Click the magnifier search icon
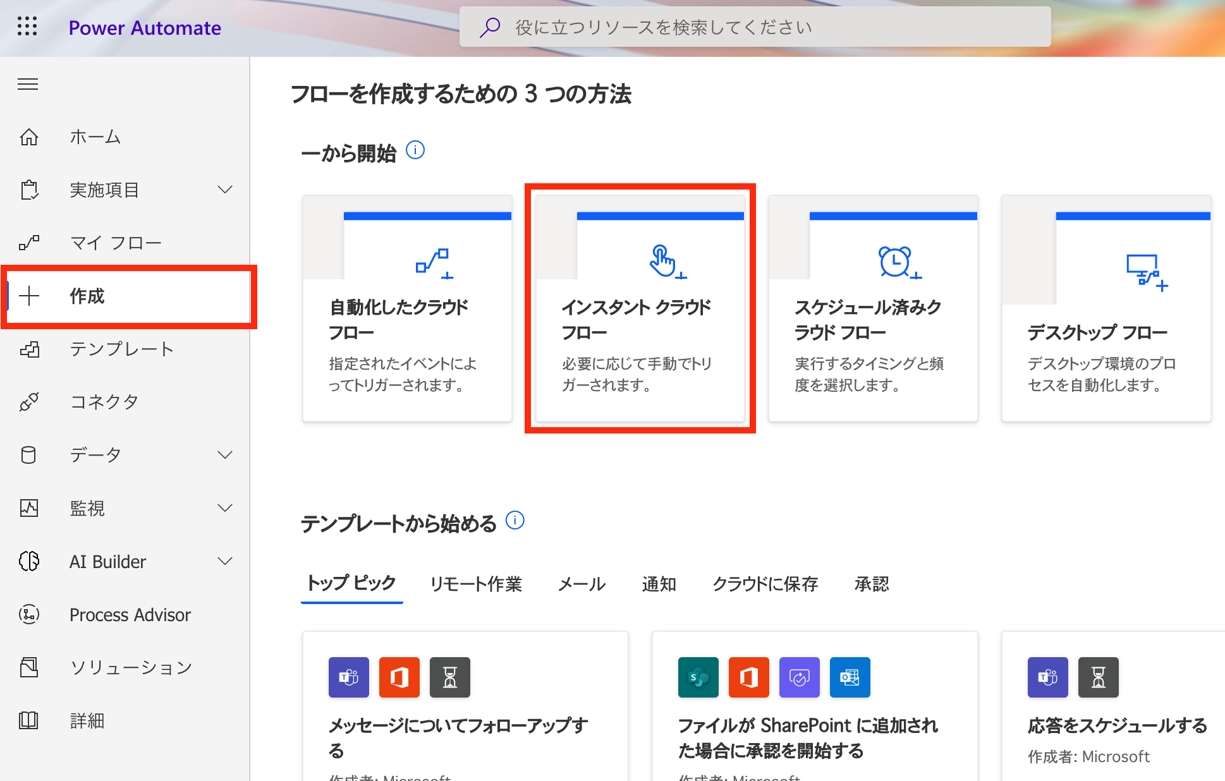This screenshot has width=1225, height=781. click(490, 27)
